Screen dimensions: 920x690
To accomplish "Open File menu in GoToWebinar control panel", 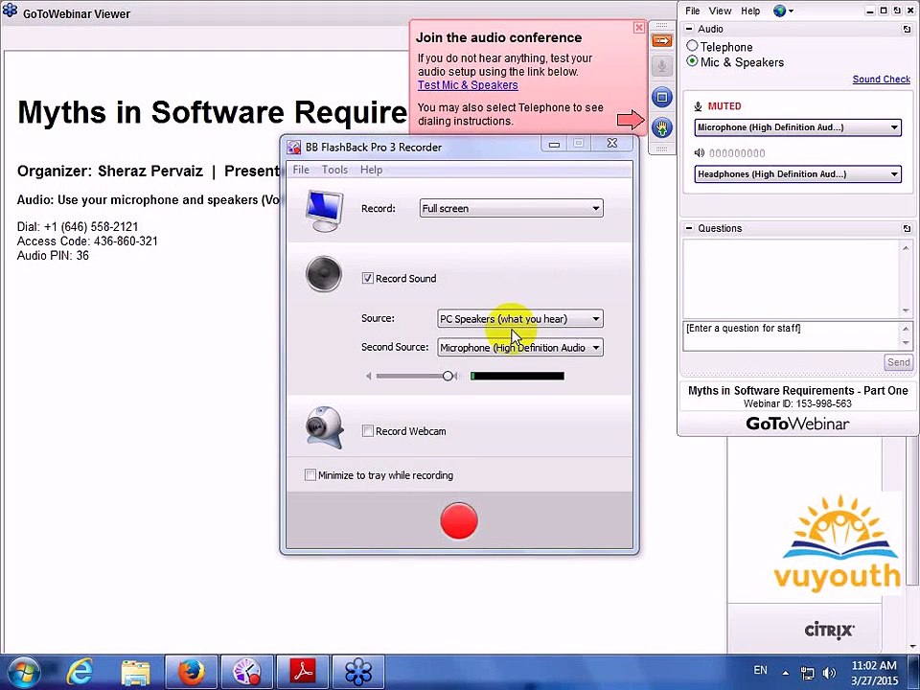I will pyautogui.click(x=692, y=11).
